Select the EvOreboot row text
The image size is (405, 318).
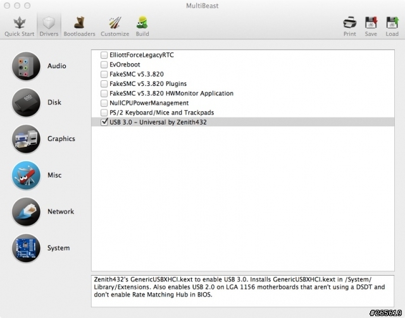click(125, 64)
